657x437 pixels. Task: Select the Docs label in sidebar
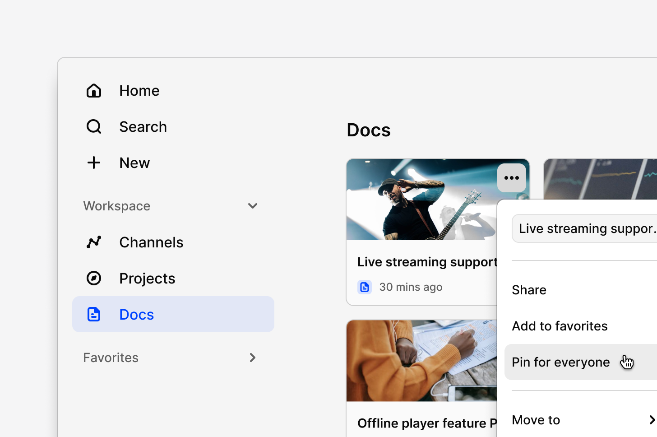tap(136, 314)
